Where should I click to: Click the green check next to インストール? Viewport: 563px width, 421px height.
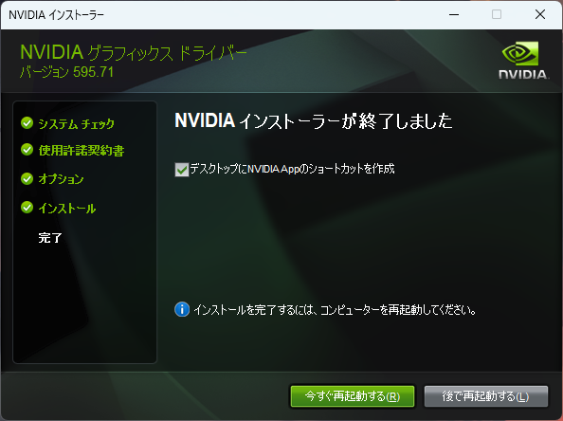point(27,208)
